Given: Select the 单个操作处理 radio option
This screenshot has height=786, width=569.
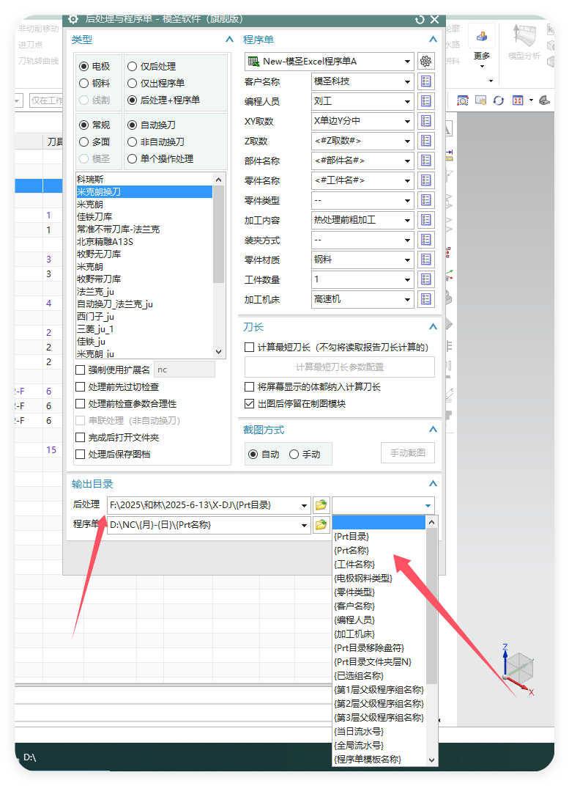Looking at the screenshot, I should pyautogui.click(x=160, y=159).
